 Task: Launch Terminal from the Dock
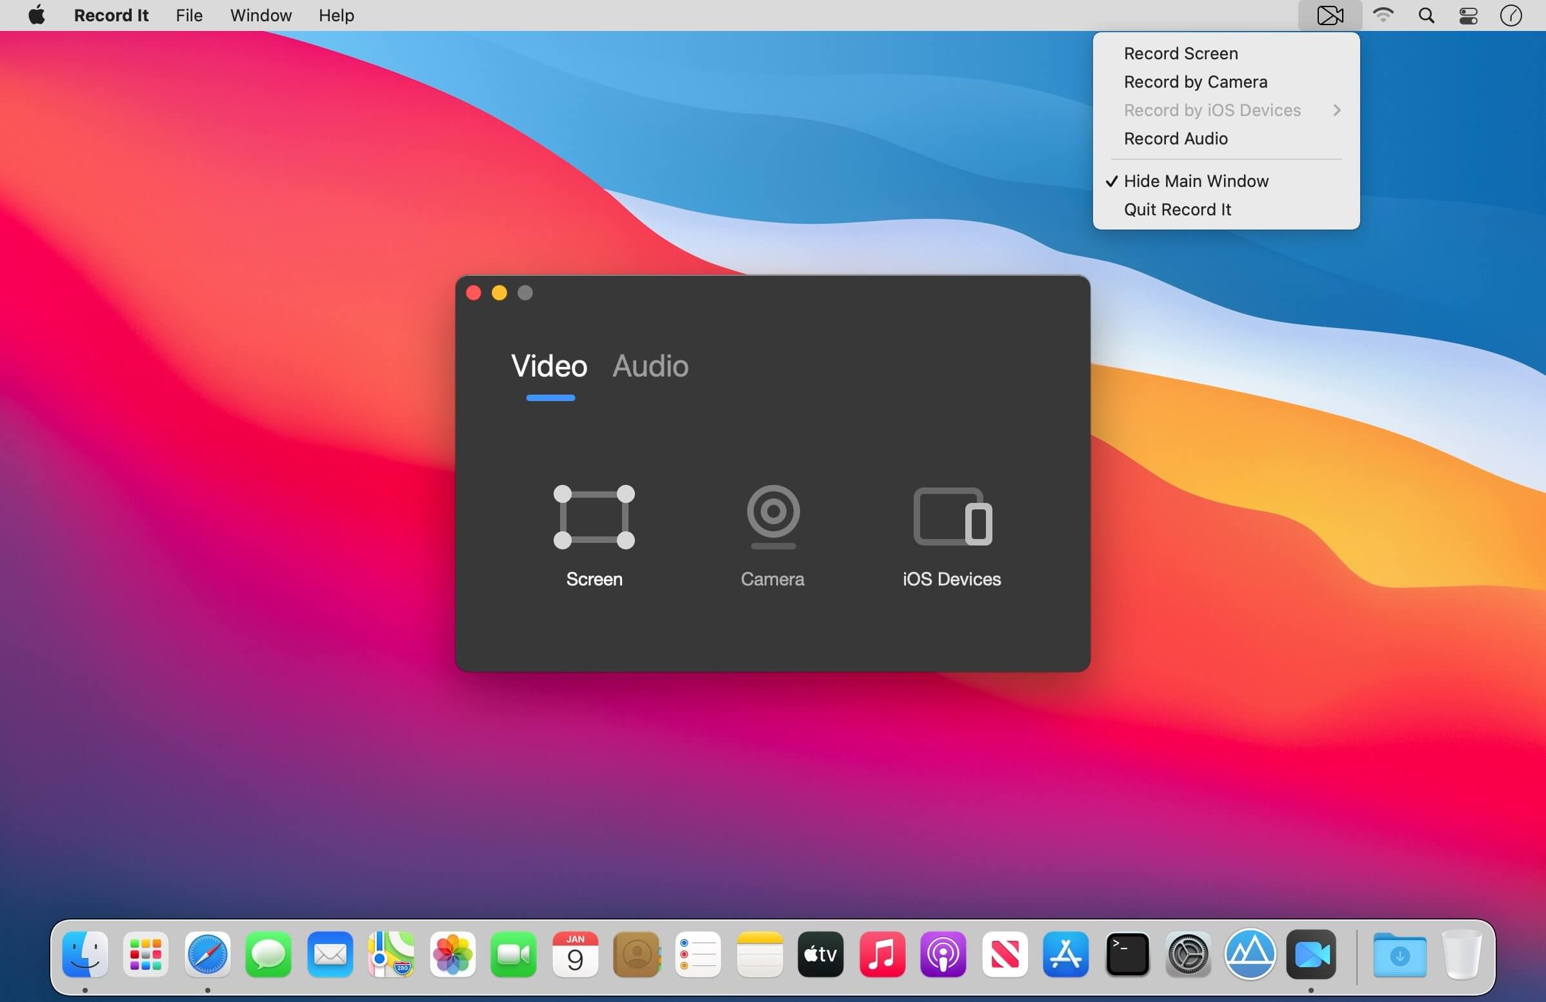click(1127, 954)
